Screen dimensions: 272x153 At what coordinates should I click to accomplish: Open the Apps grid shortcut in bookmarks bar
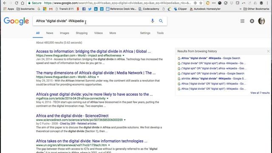pos(8,8)
